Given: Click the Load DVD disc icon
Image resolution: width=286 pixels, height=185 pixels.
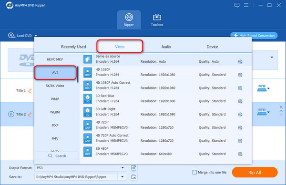Looking at the screenshot, I should pos(11,35).
